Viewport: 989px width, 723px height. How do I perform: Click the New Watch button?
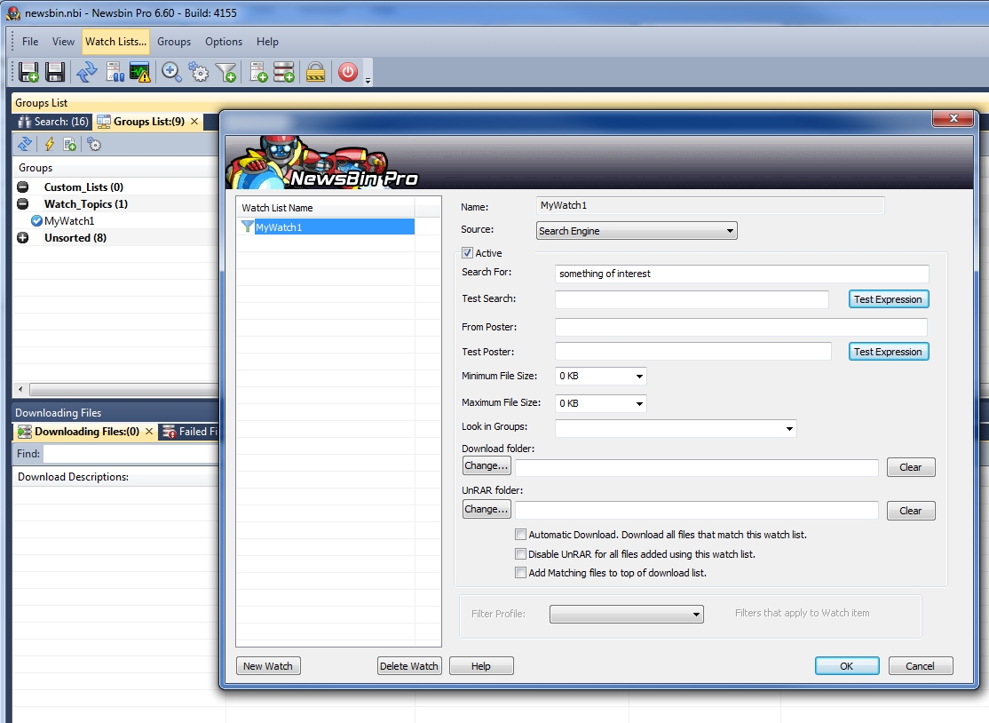tap(268, 666)
